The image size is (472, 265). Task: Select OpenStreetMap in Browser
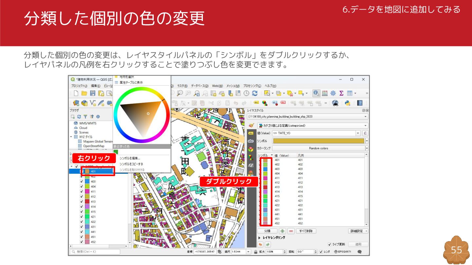point(93,146)
